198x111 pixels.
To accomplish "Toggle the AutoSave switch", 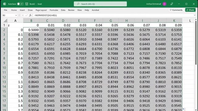I will pyautogui.click(x=20, y=4).
